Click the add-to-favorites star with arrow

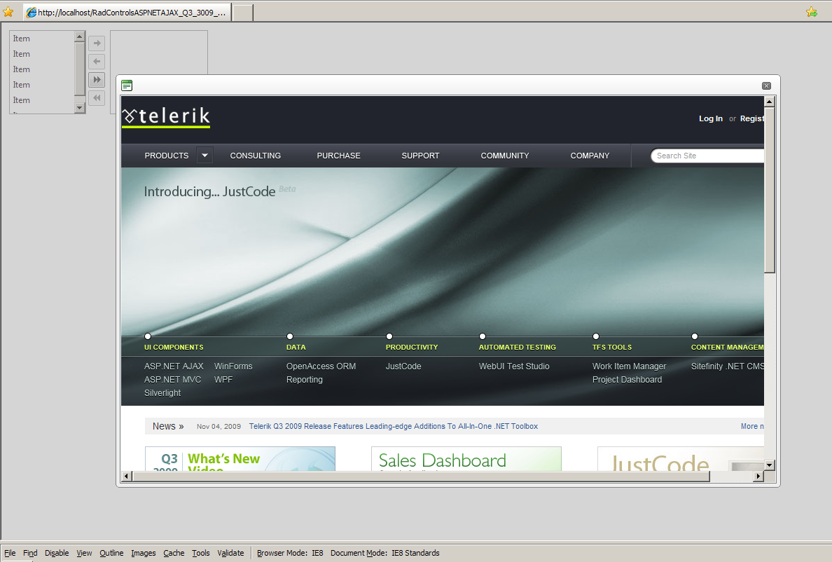click(811, 12)
